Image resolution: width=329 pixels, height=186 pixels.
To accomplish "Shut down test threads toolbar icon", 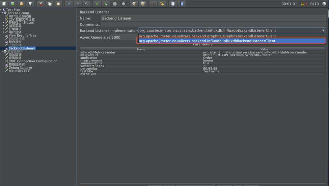I will tap(124, 4).
